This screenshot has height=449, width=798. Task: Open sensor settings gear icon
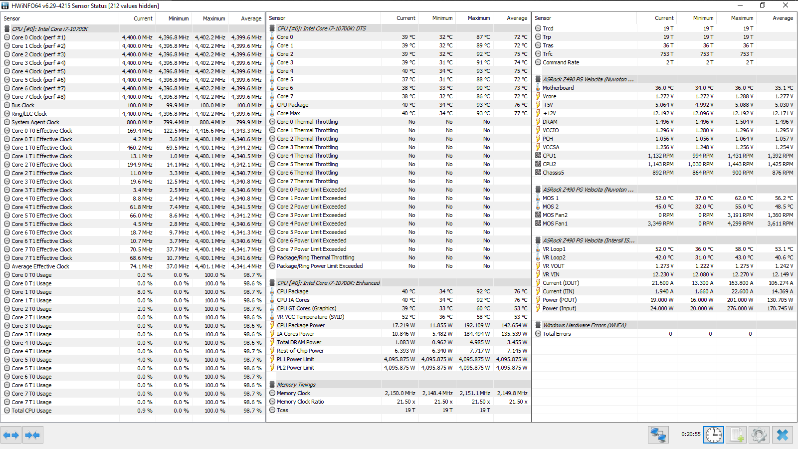coord(759,435)
